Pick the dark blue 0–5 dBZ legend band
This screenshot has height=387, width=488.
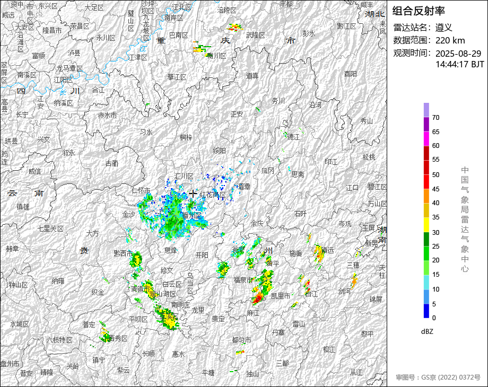426,311
